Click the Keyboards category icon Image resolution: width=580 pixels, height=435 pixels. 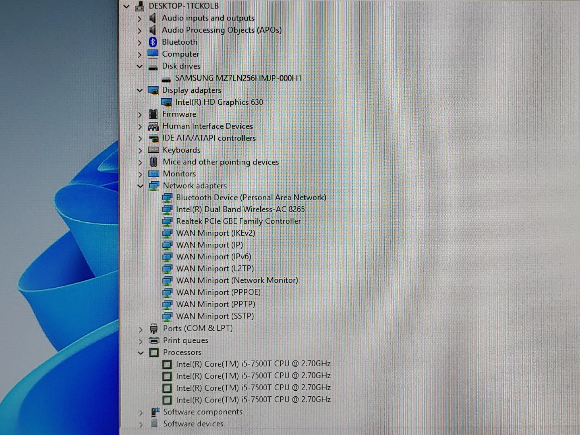(x=153, y=150)
